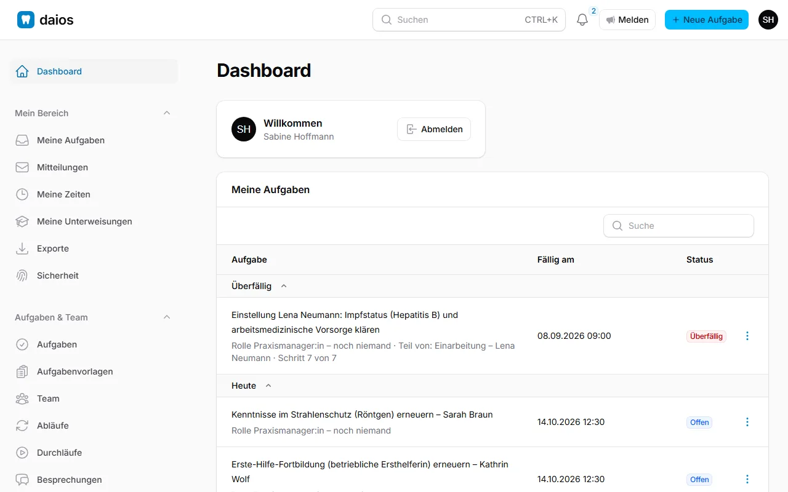Screen dimensions: 788x492
Task: Click the Aufgabenvorlagen clipboard icon
Action: coord(22,371)
